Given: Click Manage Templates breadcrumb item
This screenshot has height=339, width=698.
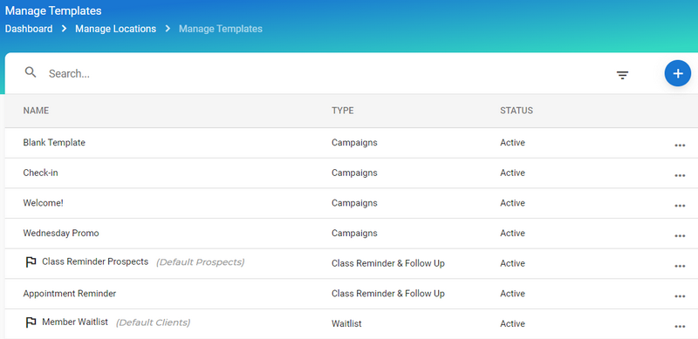Looking at the screenshot, I should click(x=221, y=29).
